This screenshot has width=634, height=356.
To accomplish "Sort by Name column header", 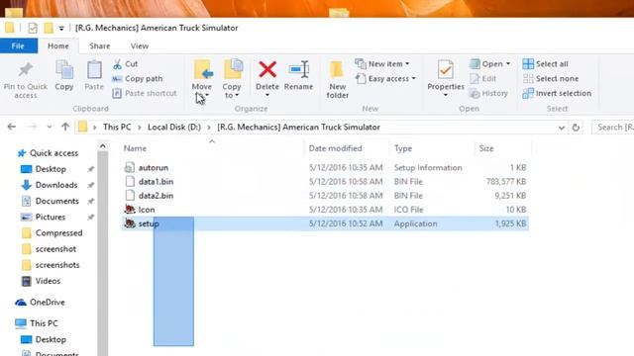I will point(135,148).
